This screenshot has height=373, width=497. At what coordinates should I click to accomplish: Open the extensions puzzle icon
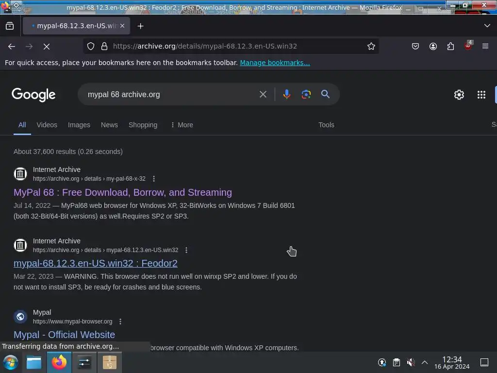click(x=450, y=46)
